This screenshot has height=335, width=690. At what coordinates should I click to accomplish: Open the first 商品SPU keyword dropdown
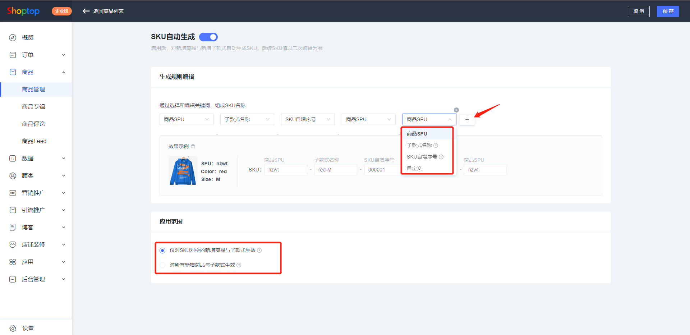[186, 119]
